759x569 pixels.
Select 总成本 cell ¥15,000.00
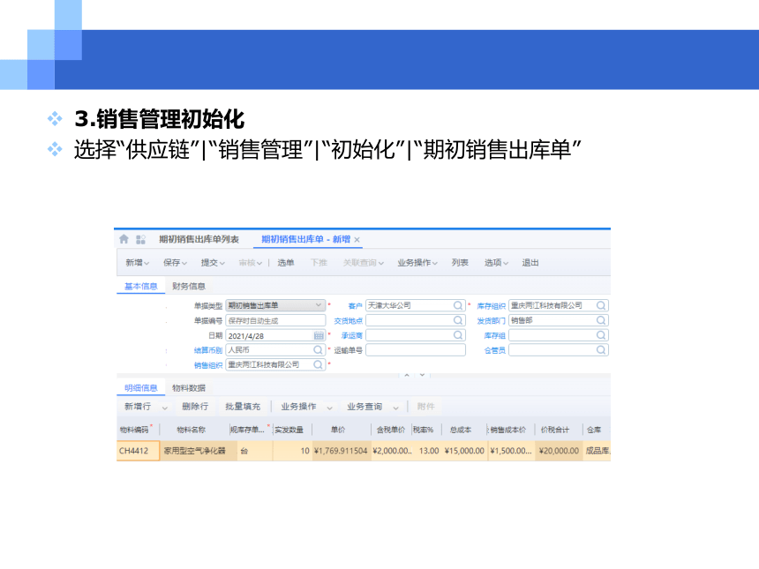coord(464,451)
